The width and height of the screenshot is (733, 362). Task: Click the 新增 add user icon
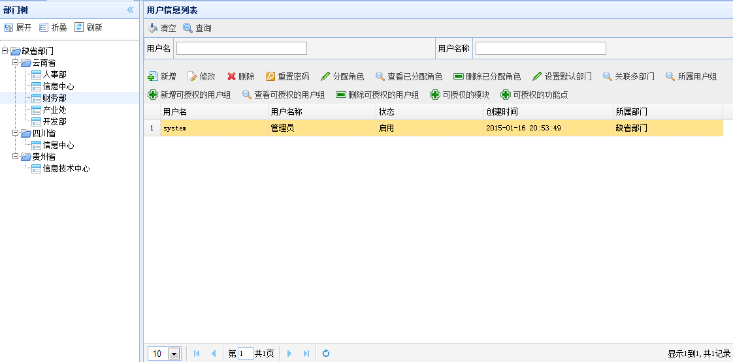152,76
